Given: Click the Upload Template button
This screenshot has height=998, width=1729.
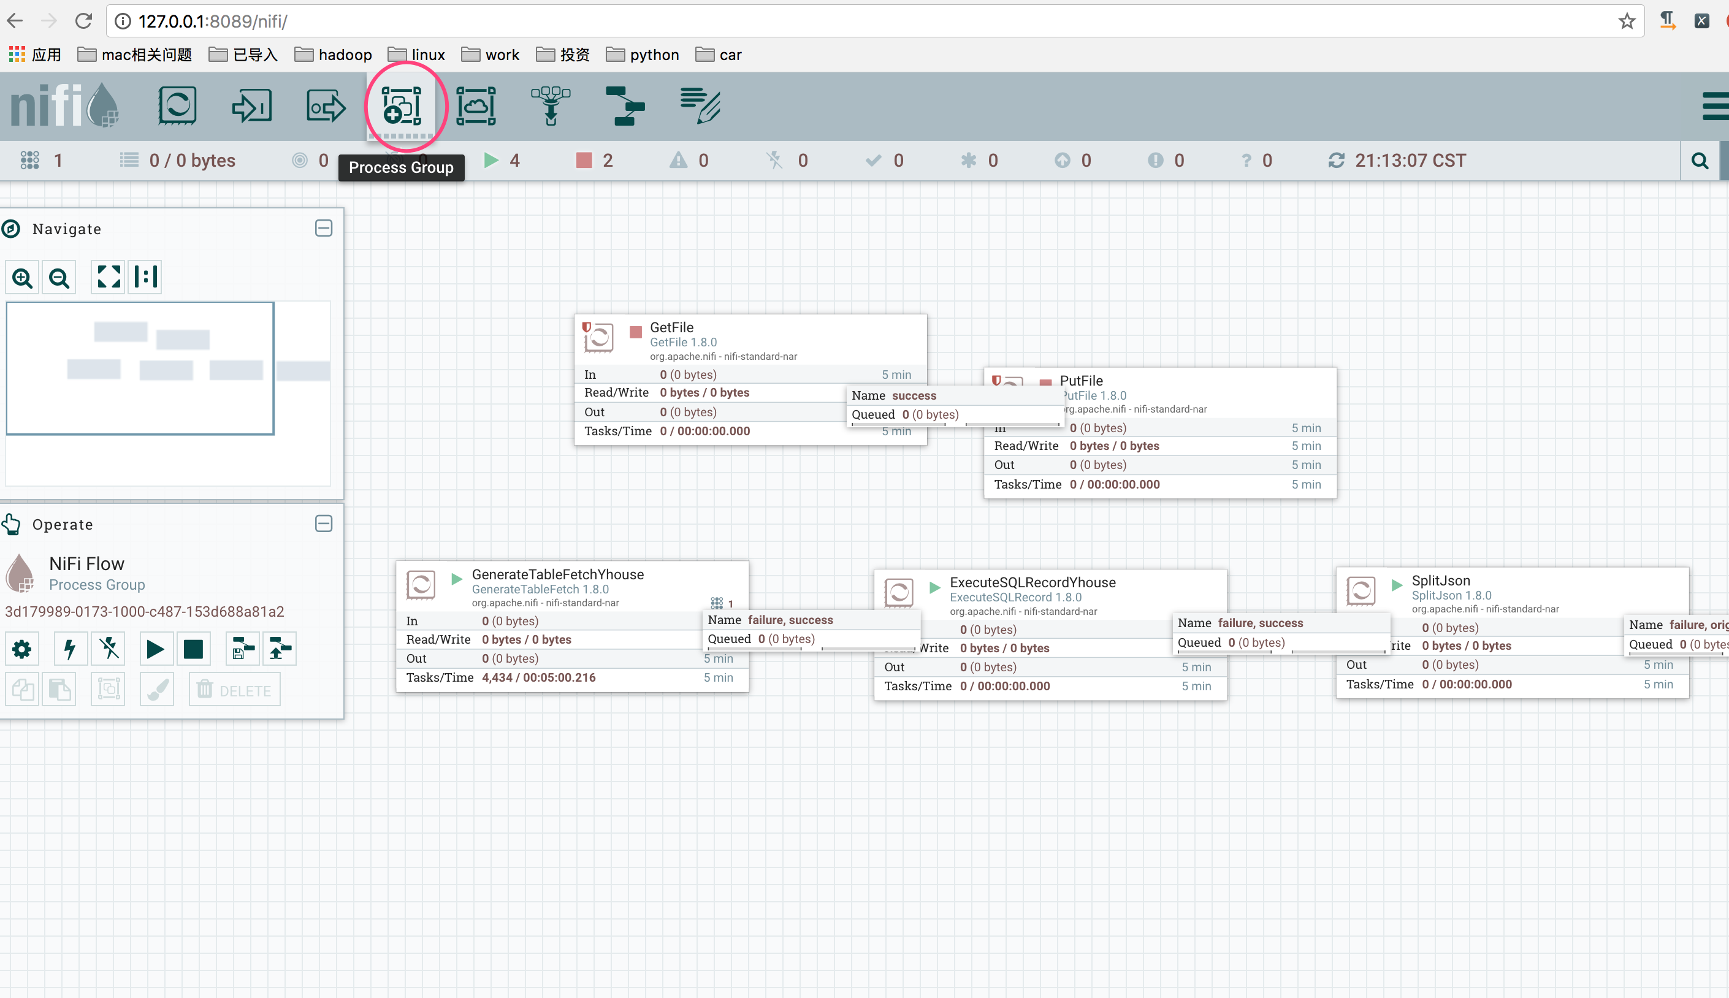Looking at the screenshot, I should tap(280, 649).
